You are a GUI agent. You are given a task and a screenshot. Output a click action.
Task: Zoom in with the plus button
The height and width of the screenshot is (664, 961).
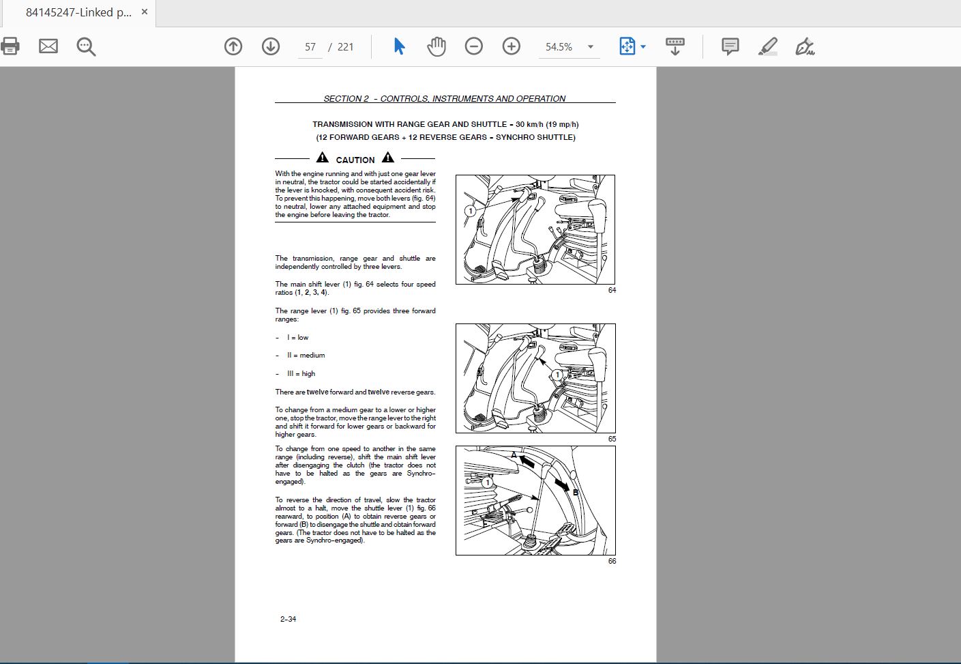pyautogui.click(x=511, y=46)
